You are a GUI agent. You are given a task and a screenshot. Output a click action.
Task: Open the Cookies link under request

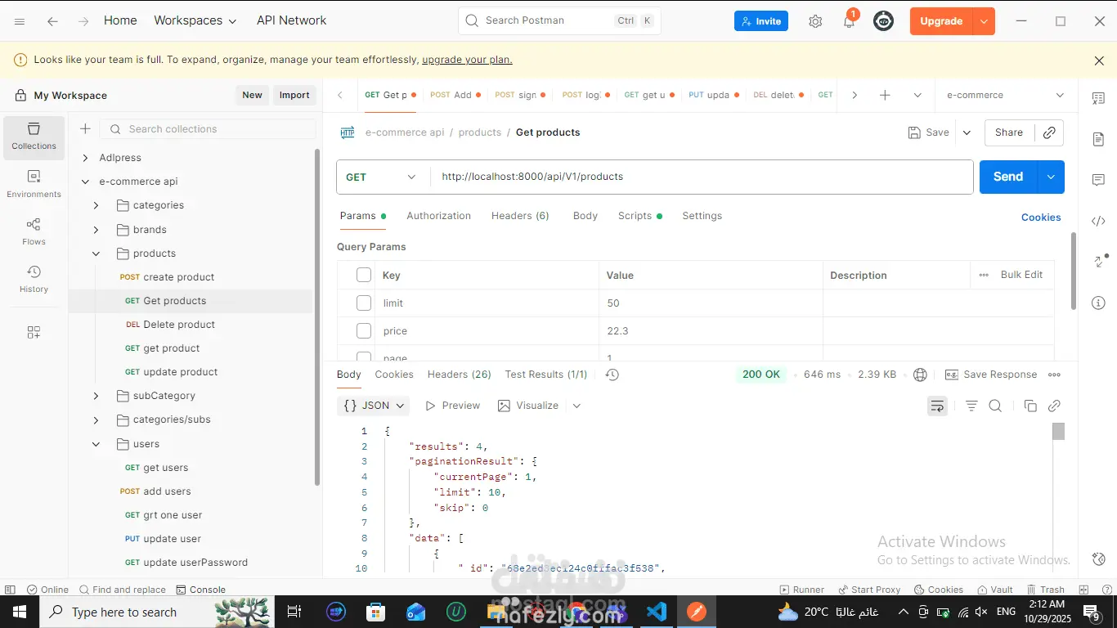tap(1041, 218)
